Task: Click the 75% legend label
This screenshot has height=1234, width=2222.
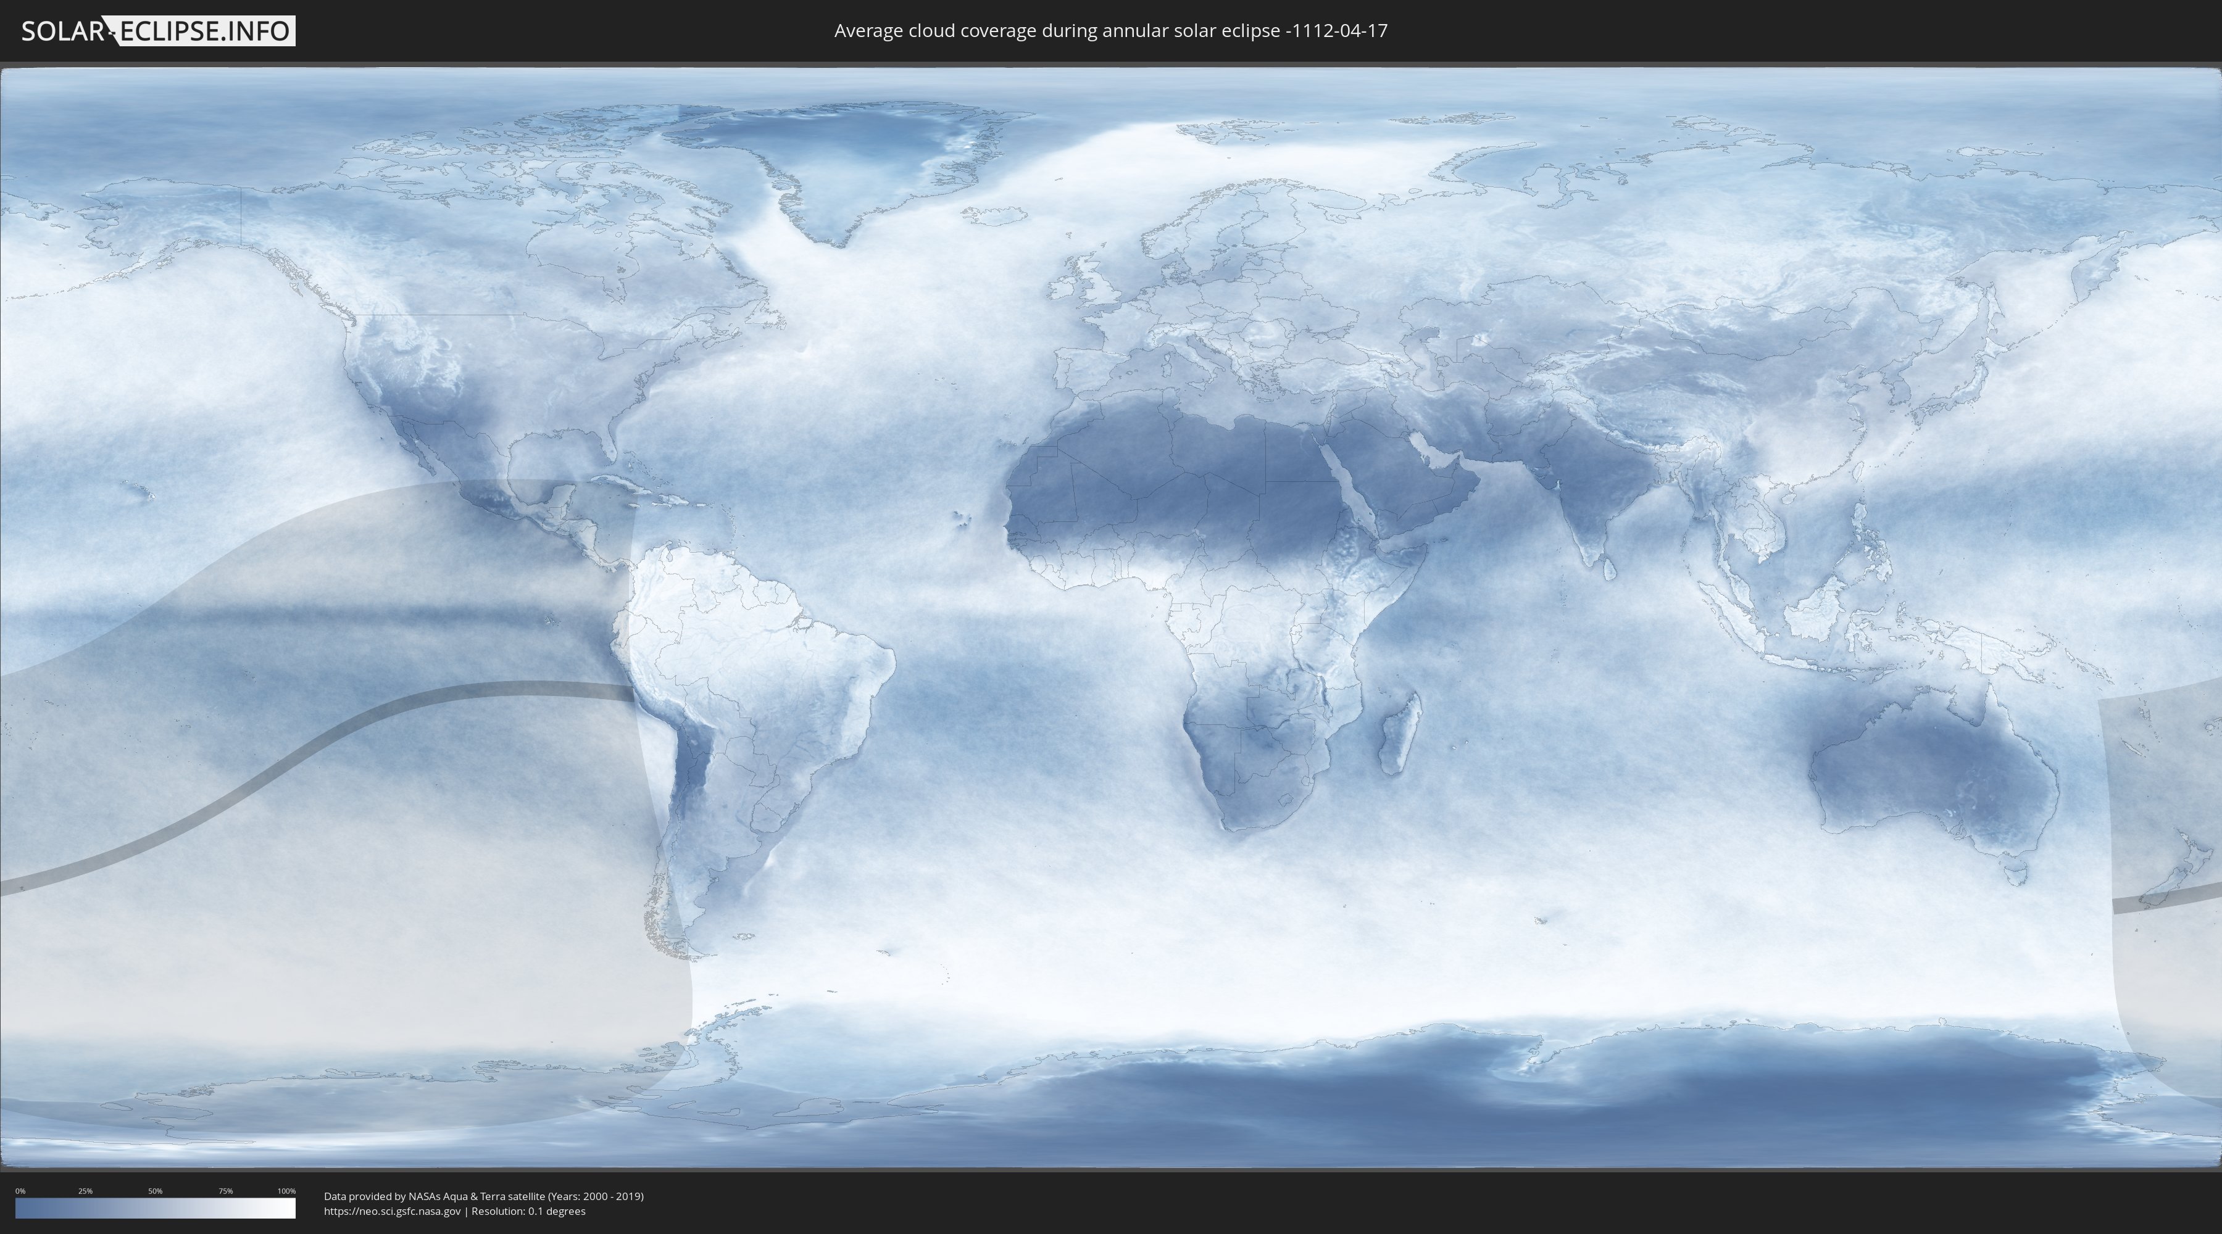Action: click(x=225, y=1191)
